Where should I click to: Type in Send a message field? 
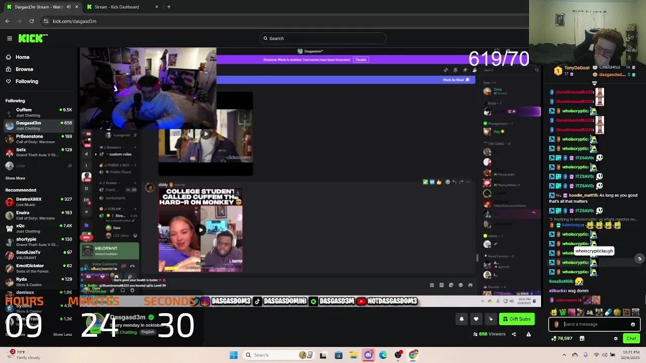coord(595,324)
